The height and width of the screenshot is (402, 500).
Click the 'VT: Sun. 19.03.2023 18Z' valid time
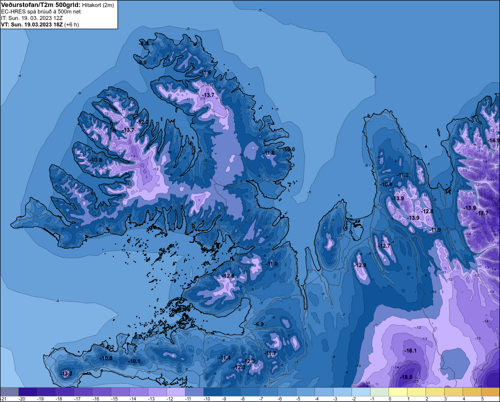tap(32, 24)
